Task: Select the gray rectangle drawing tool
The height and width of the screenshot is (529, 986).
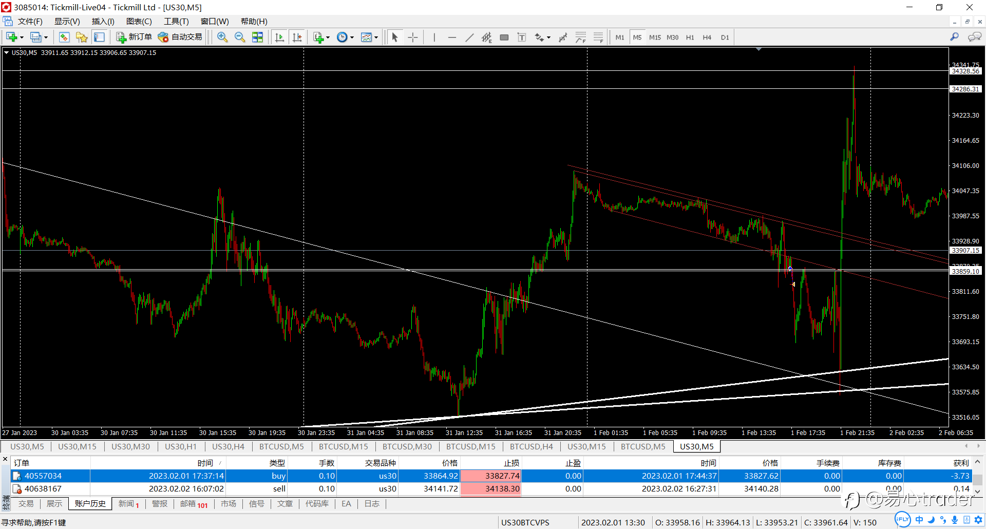Action: (504, 37)
